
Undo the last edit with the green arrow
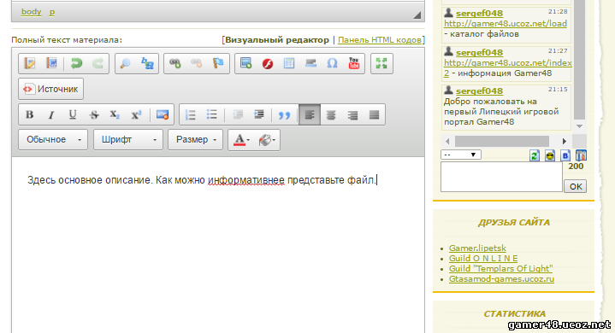click(76, 63)
